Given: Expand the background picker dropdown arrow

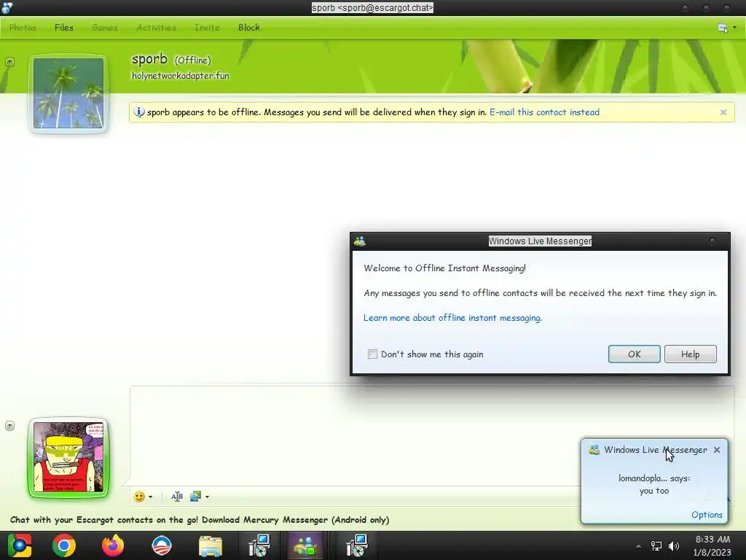Looking at the screenshot, I should pyautogui.click(x=207, y=497).
